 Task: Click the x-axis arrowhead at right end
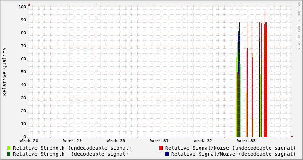coord(292,137)
